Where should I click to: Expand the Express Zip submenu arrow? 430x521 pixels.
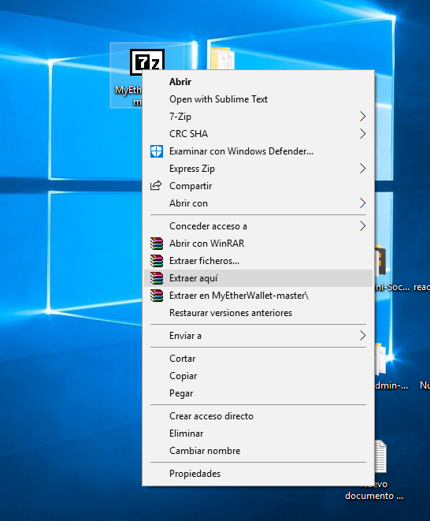362,169
